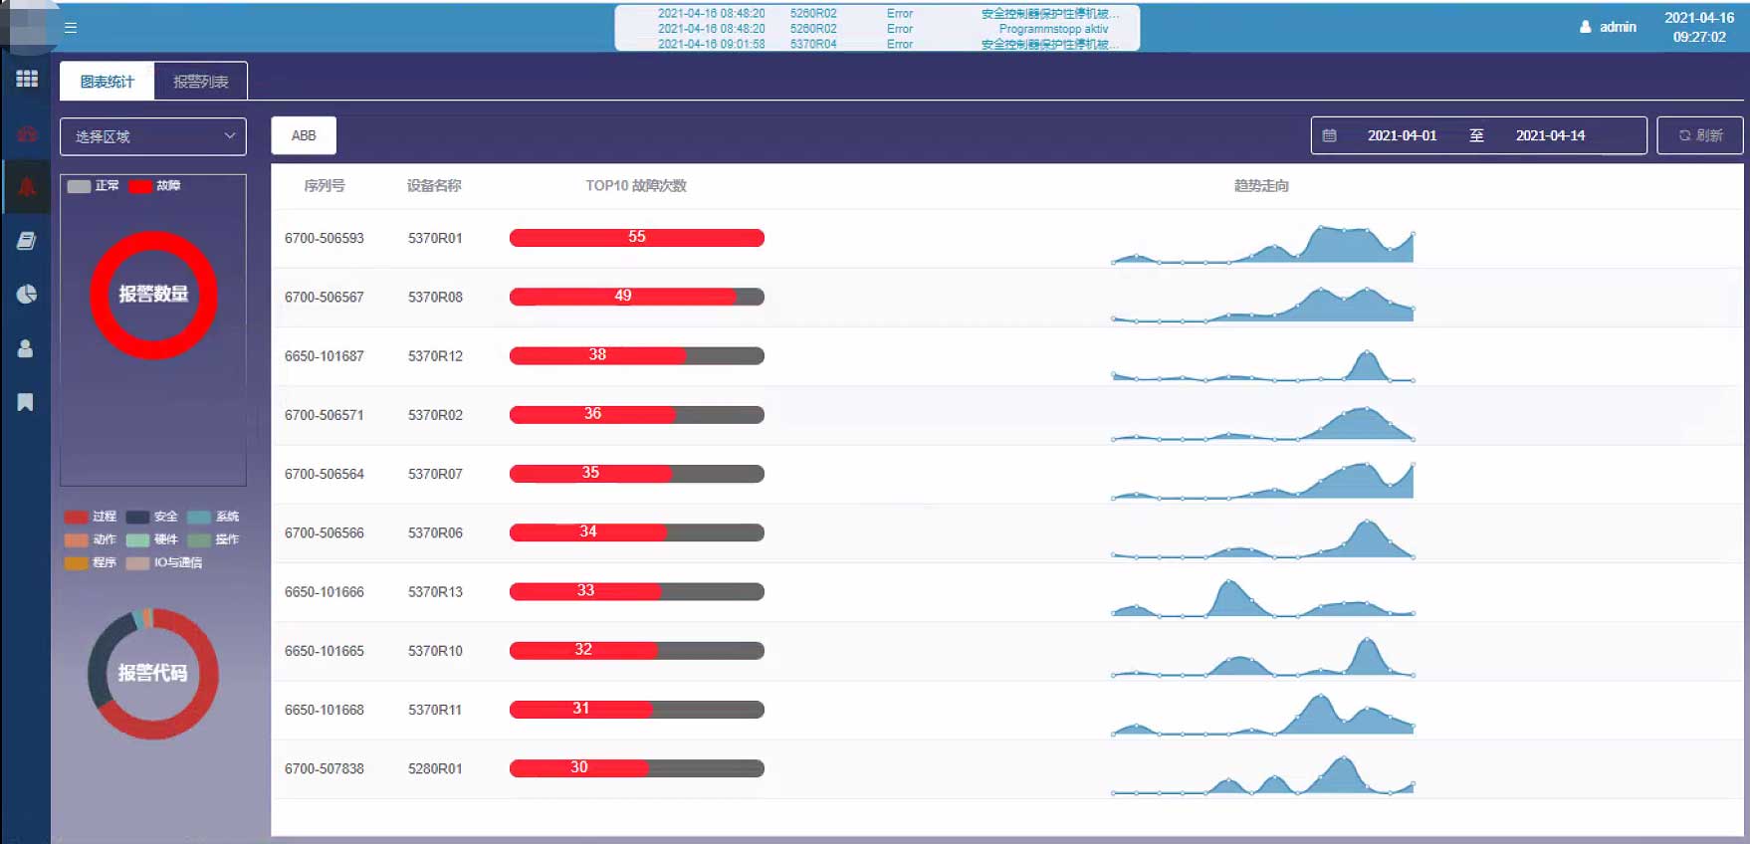1750x844 pixels.
Task: Toggle the 正常 legend item
Action: (x=94, y=186)
